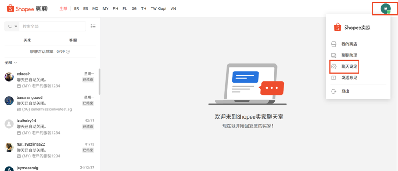Open the conversation with banana_goood
Viewport: 398px width, 171px height.
(x=50, y=104)
